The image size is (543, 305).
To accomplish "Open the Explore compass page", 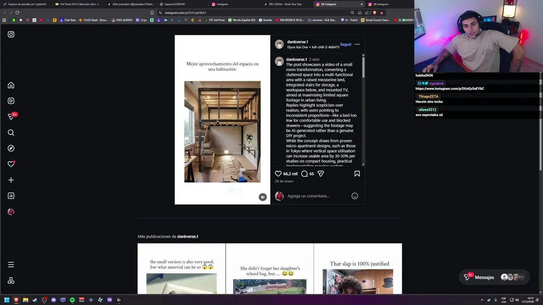I will pyautogui.click(x=11, y=148).
